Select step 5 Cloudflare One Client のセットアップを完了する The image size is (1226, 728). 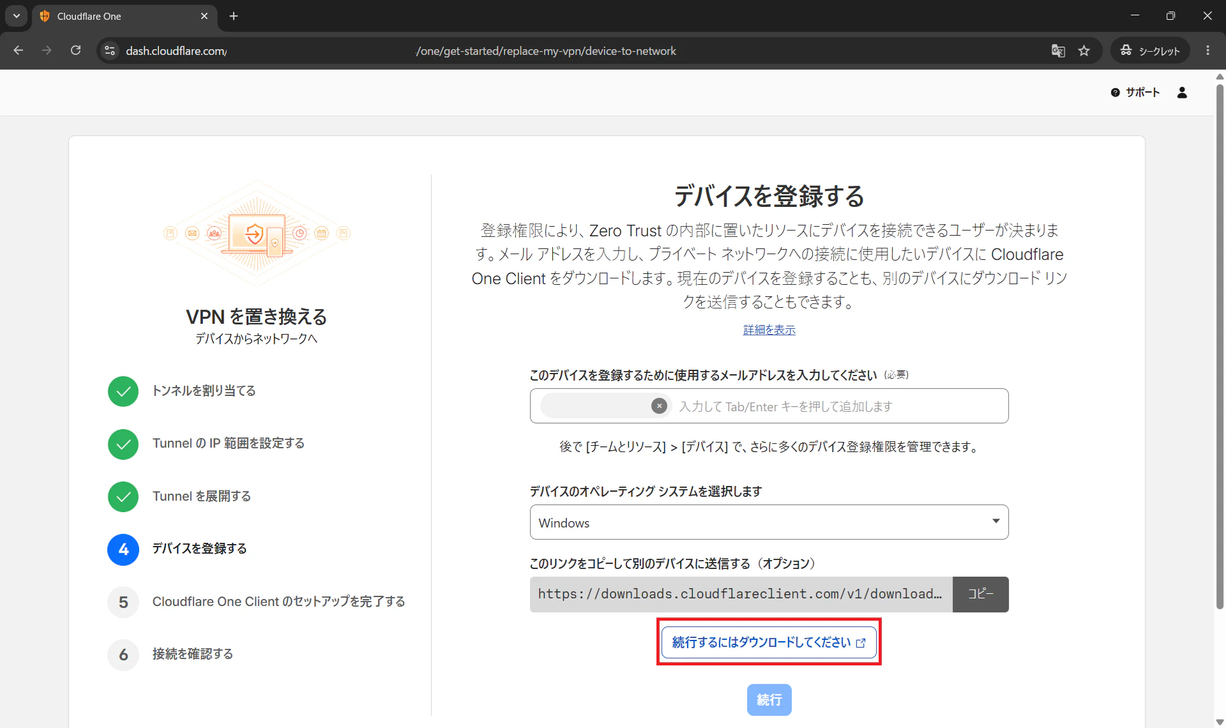[x=278, y=602]
